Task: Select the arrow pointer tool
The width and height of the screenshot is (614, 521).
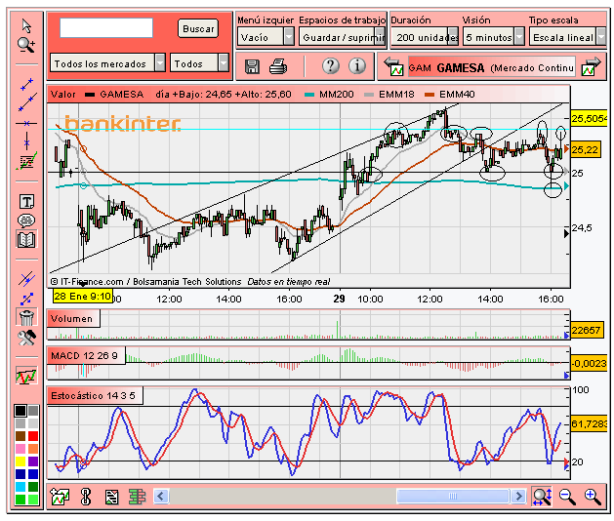Action: [26, 25]
